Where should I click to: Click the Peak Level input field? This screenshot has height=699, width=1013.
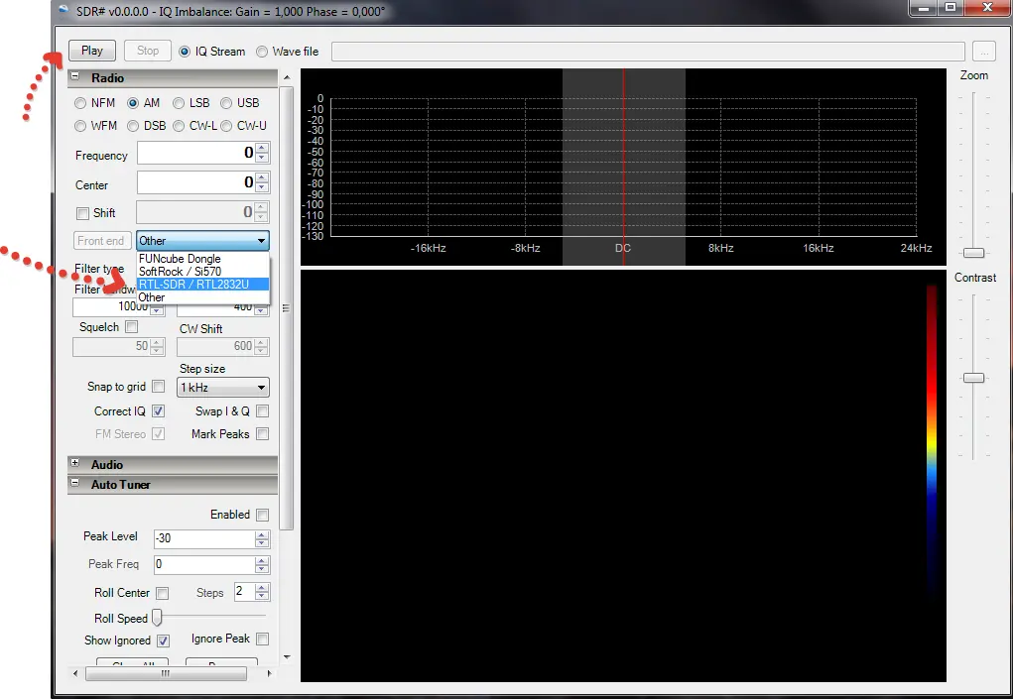203,538
